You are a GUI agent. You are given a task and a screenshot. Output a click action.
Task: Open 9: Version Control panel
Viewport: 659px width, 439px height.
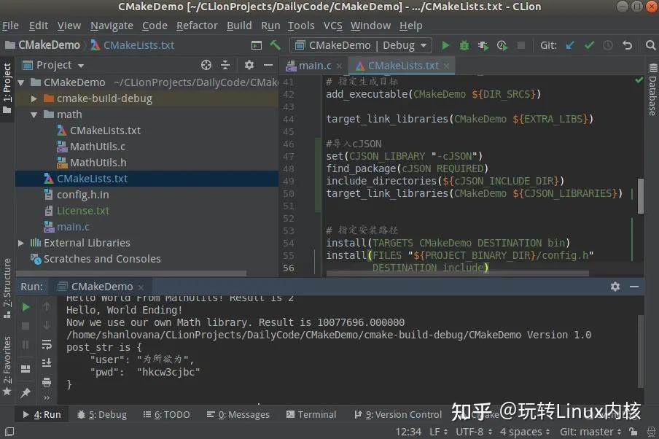[x=397, y=414]
